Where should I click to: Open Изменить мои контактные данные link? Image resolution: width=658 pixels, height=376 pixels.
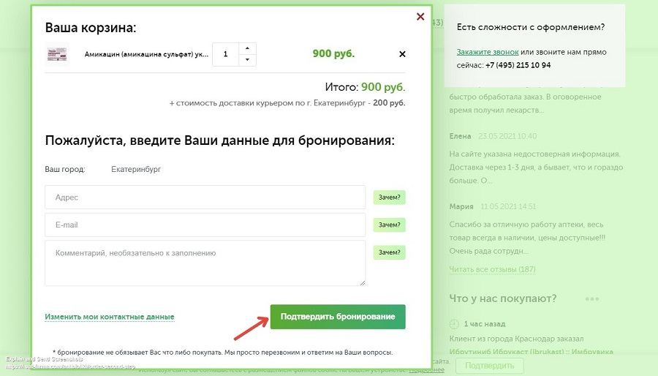coord(110,317)
